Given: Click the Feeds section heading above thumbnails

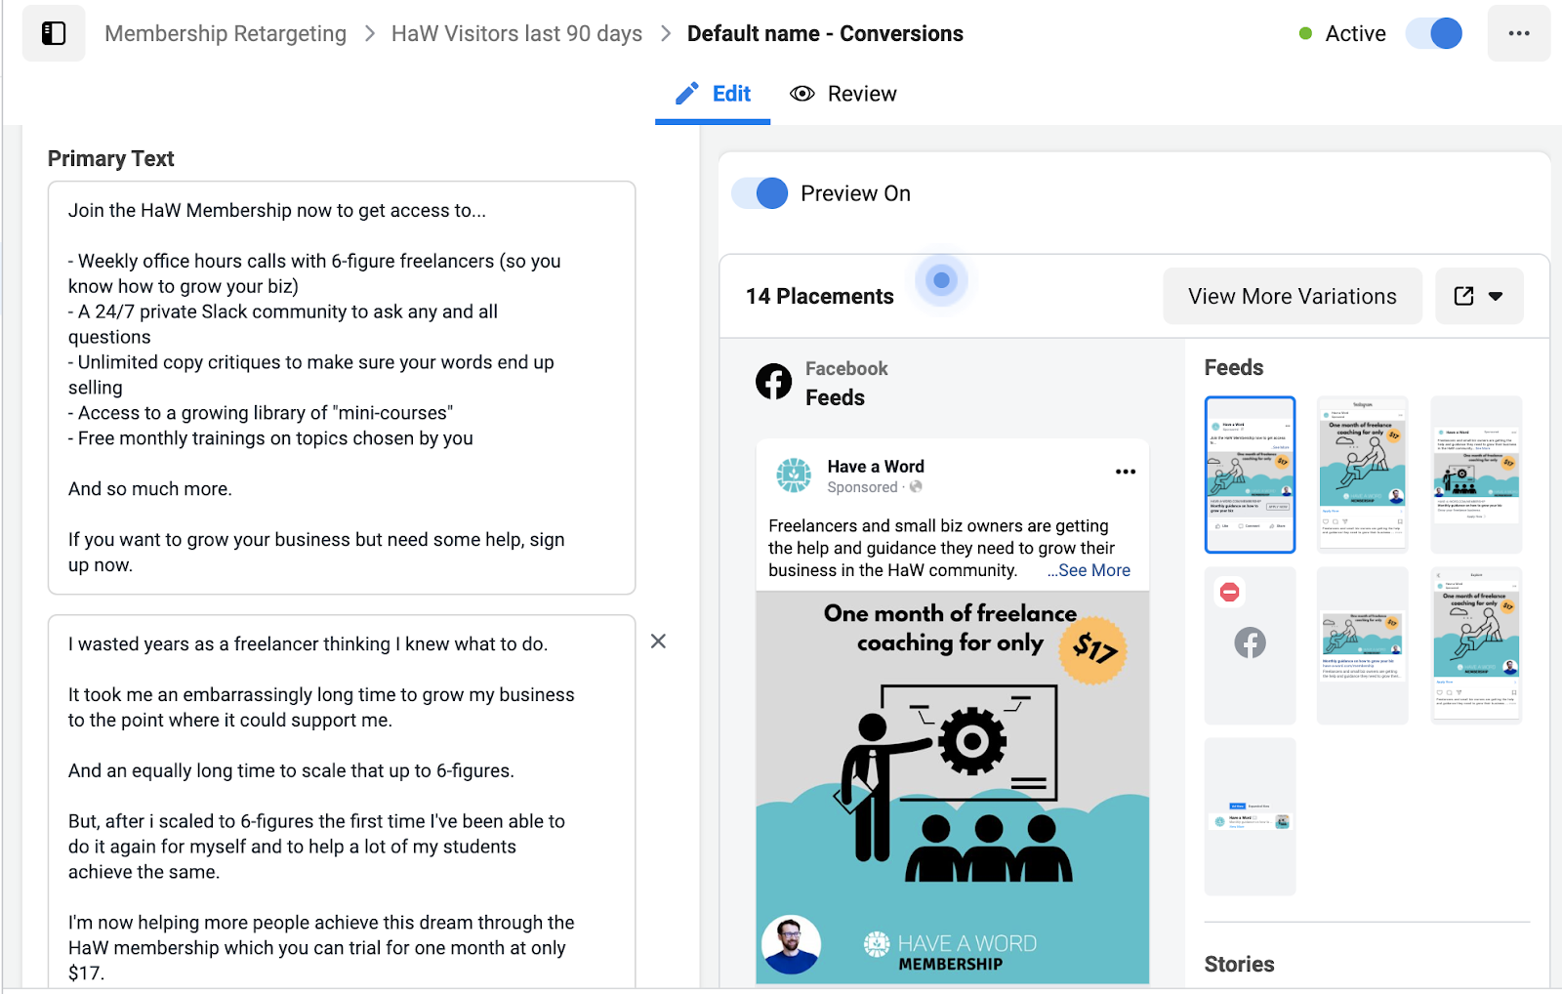Looking at the screenshot, I should coord(1234,367).
